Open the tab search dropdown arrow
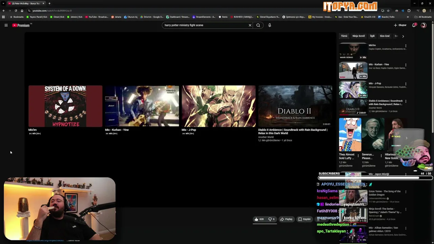Screen dimensions: 434x244 tap(3, 3)
